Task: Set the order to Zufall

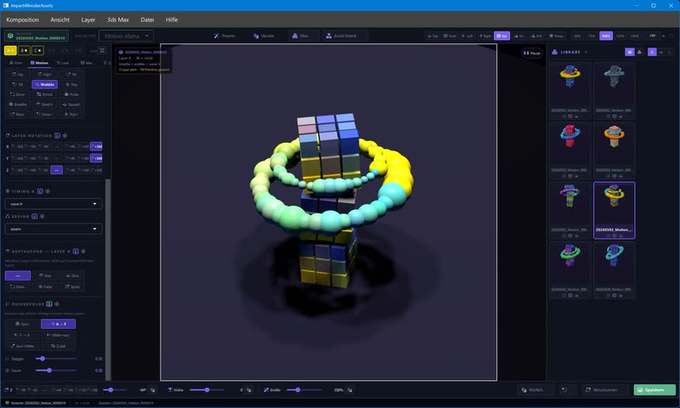Action: click(58, 346)
